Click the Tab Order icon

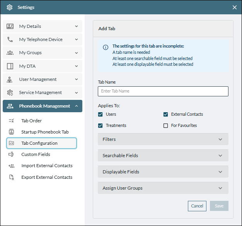[11, 121]
